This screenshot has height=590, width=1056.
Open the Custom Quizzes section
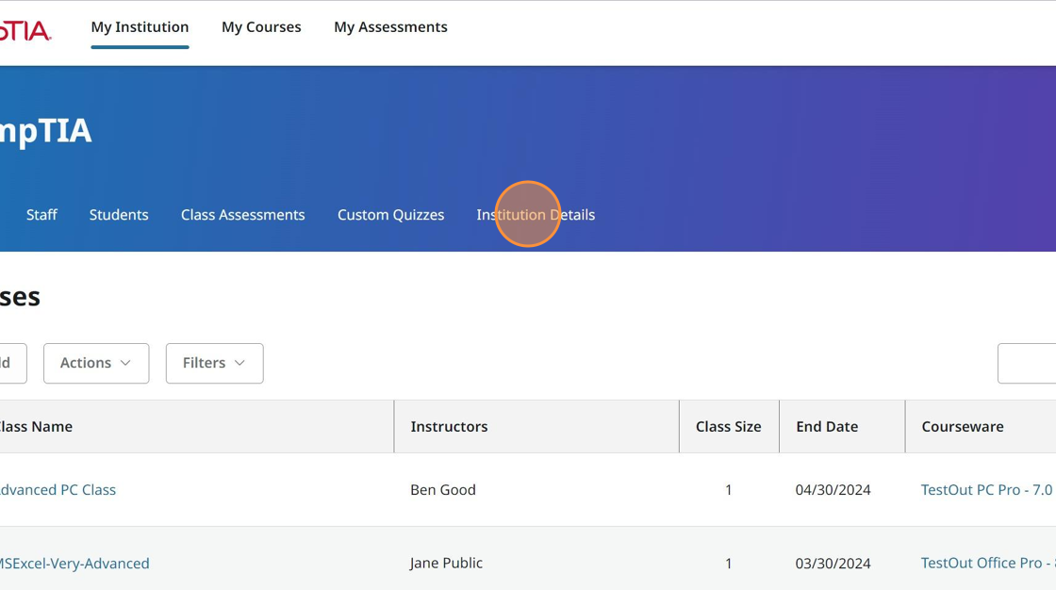391,215
